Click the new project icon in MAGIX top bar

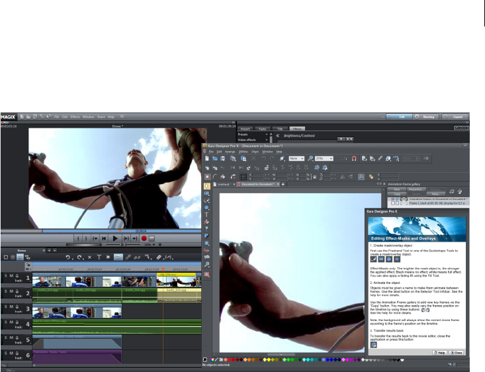[22, 116]
